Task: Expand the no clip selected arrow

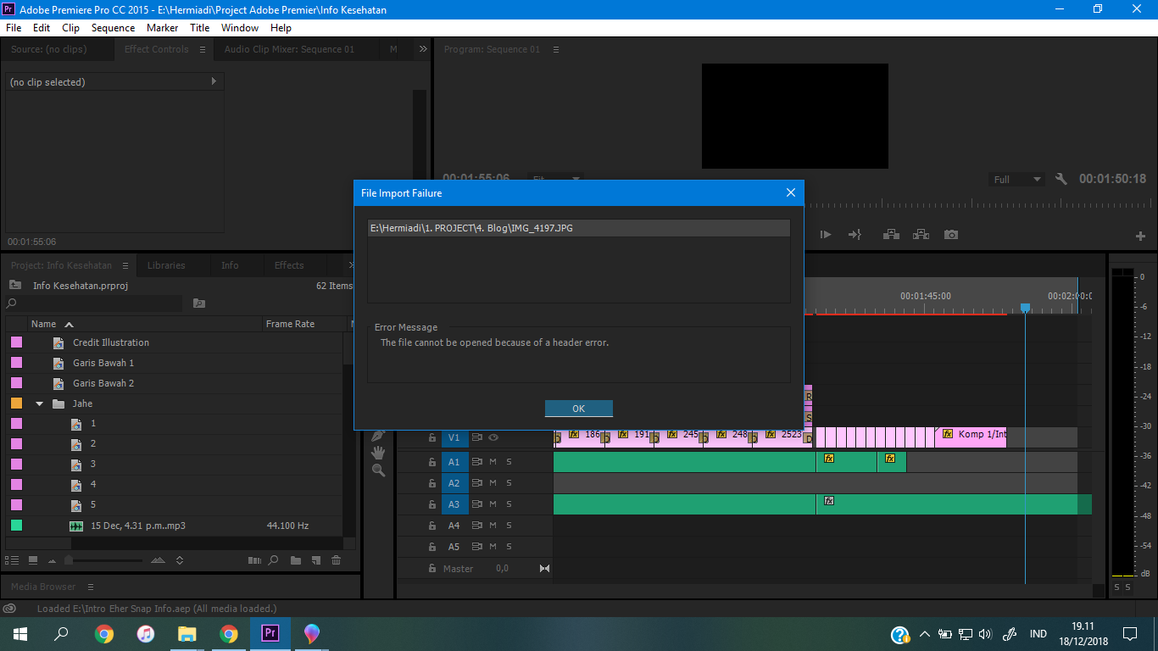Action: point(214,81)
